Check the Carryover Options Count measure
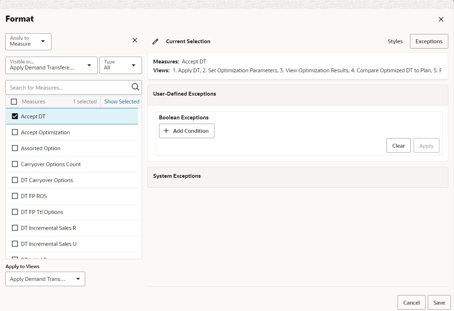Screen dimensions: 454x311 coord(15,164)
